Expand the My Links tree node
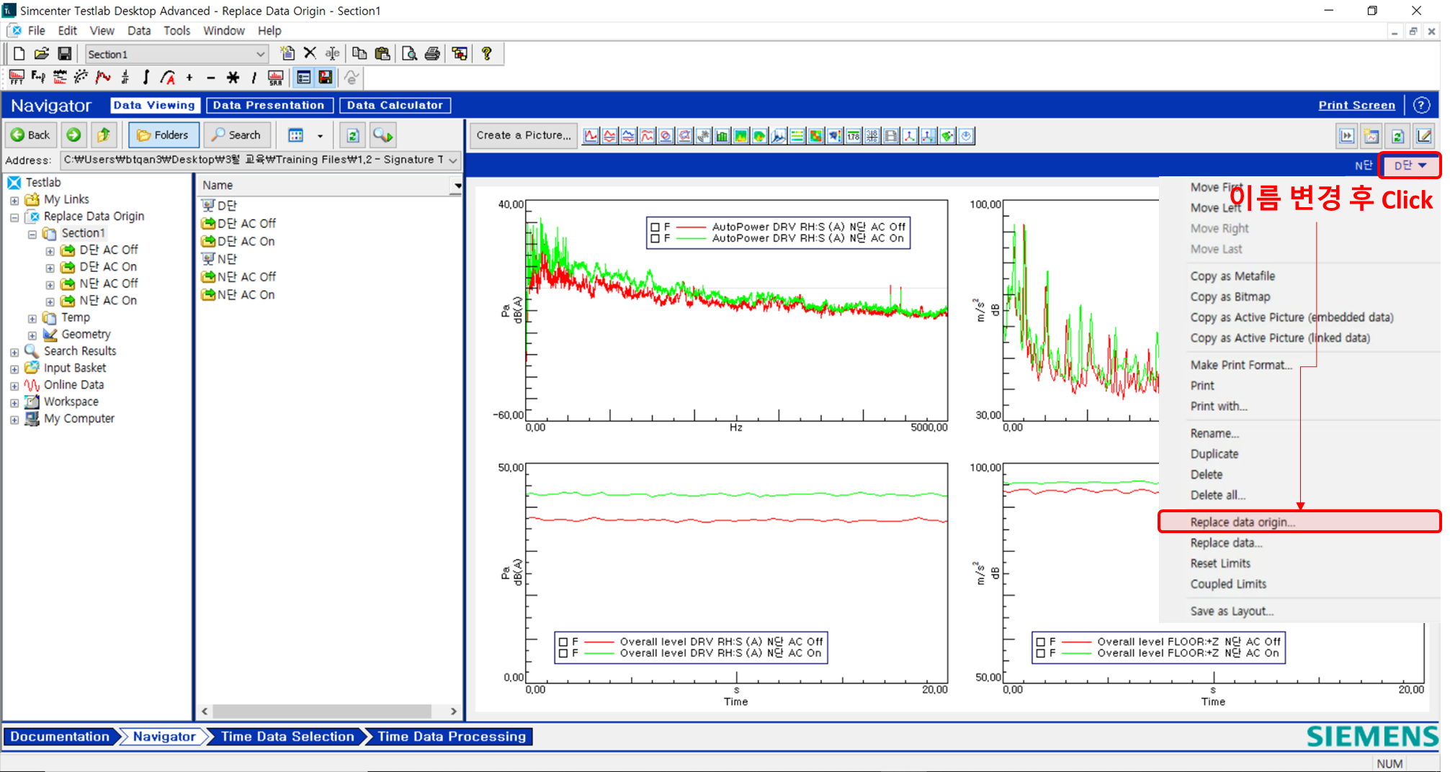Viewport: 1450px width, 772px height. click(x=14, y=200)
